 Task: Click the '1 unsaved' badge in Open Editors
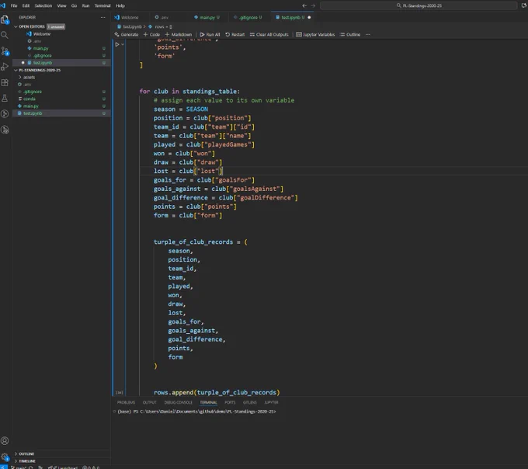56,26
